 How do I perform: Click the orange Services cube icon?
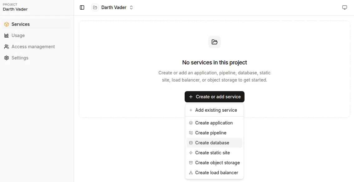tap(7, 24)
